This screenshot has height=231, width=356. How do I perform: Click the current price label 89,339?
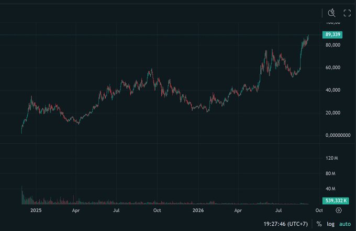pos(332,35)
